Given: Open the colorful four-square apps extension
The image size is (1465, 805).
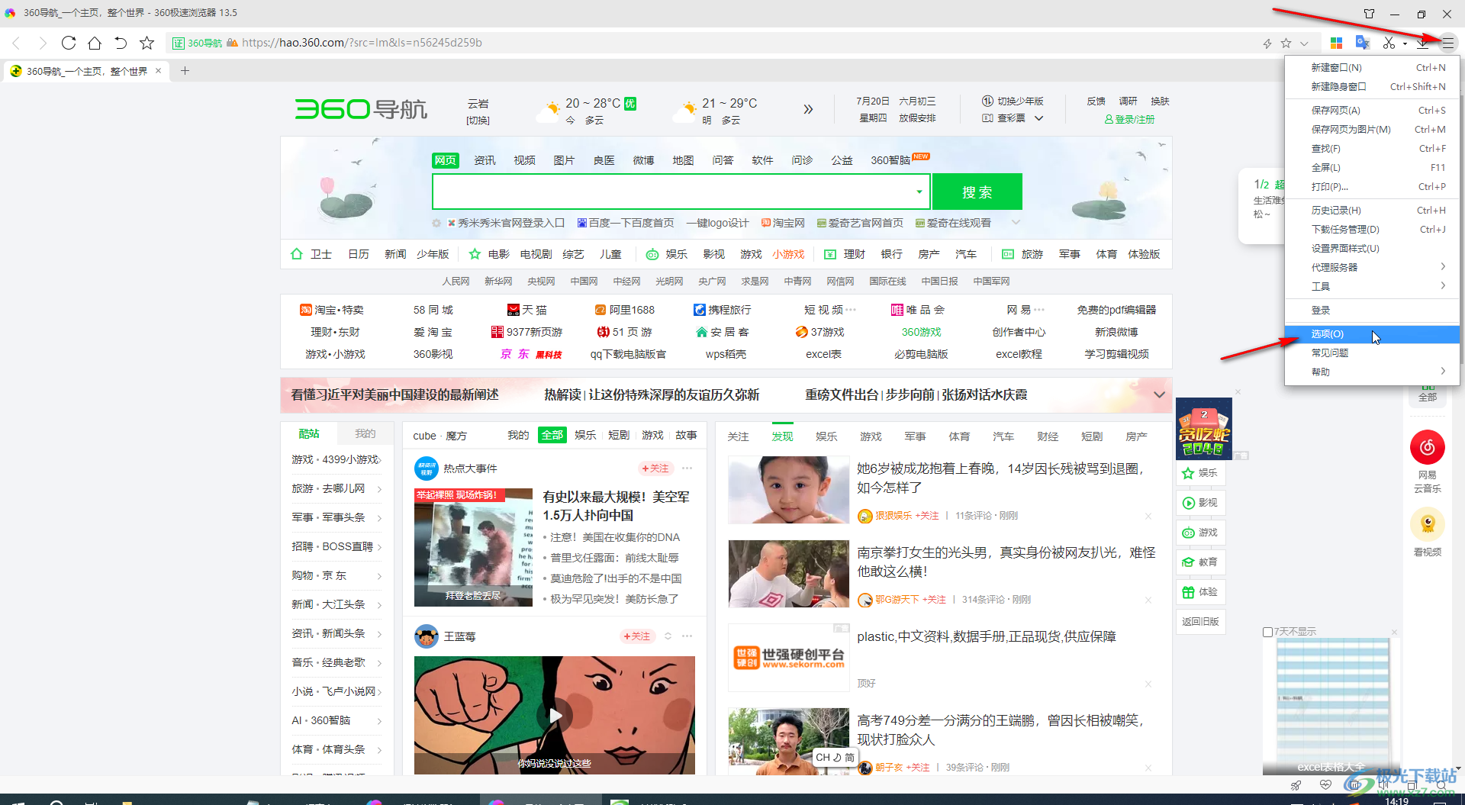Looking at the screenshot, I should coord(1336,43).
